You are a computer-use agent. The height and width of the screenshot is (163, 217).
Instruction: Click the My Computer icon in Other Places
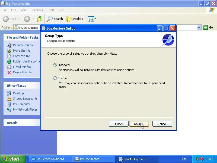9,104
